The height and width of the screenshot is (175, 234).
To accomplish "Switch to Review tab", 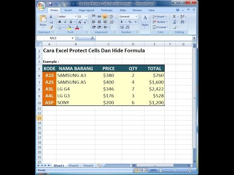I will tap(137, 10).
